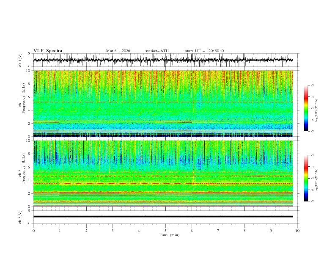The height and width of the screenshot is (259, 335).
Task: Select the date text "Mar.6 , 2026"
Action: [118, 51]
